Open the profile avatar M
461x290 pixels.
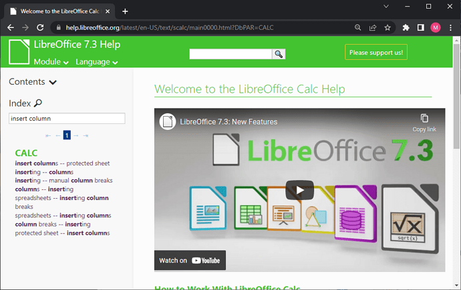(x=436, y=27)
